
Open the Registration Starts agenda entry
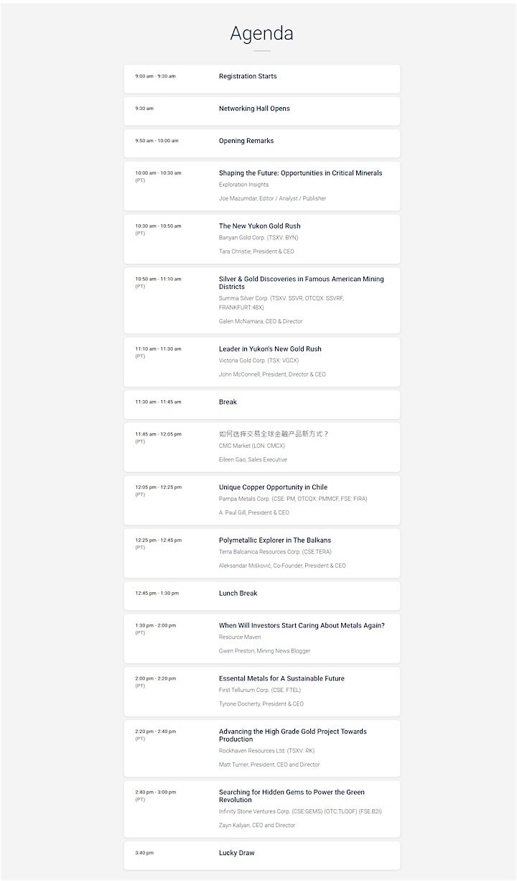click(x=261, y=78)
